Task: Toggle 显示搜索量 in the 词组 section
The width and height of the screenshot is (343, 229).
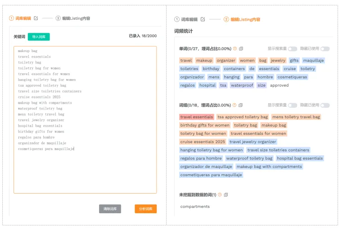Action: tap(293, 106)
